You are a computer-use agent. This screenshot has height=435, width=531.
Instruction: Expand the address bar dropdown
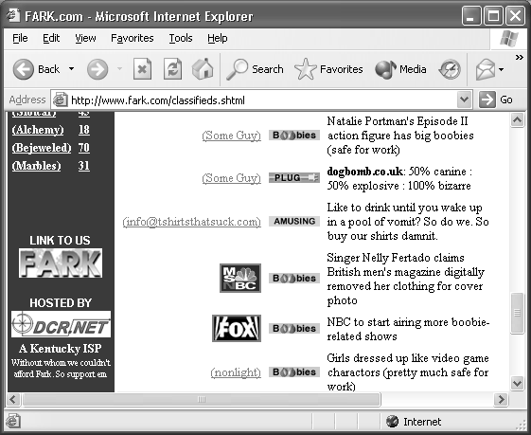pyautogui.click(x=465, y=100)
